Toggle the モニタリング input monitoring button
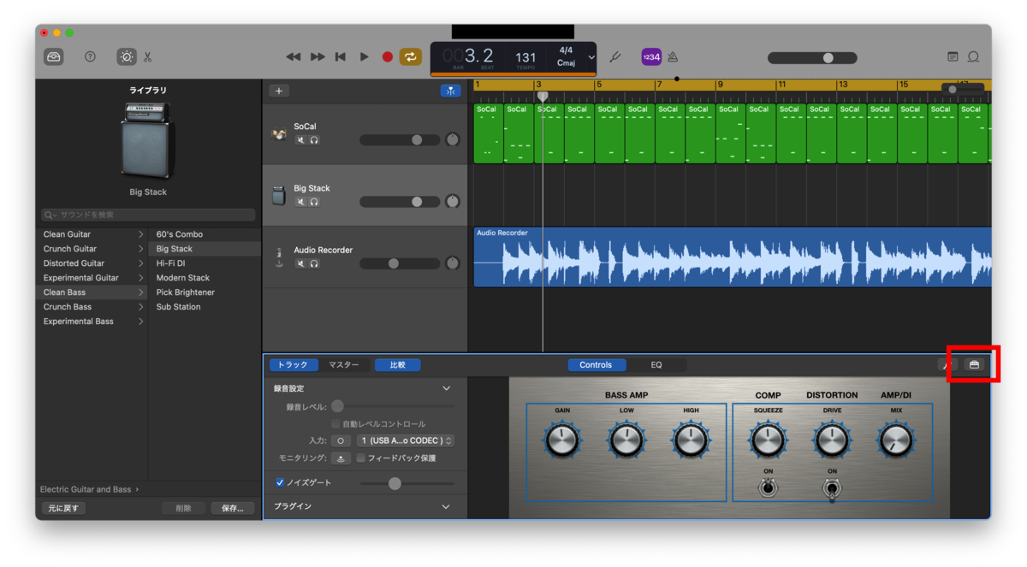This screenshot has height=567, width=1027. 341,458
